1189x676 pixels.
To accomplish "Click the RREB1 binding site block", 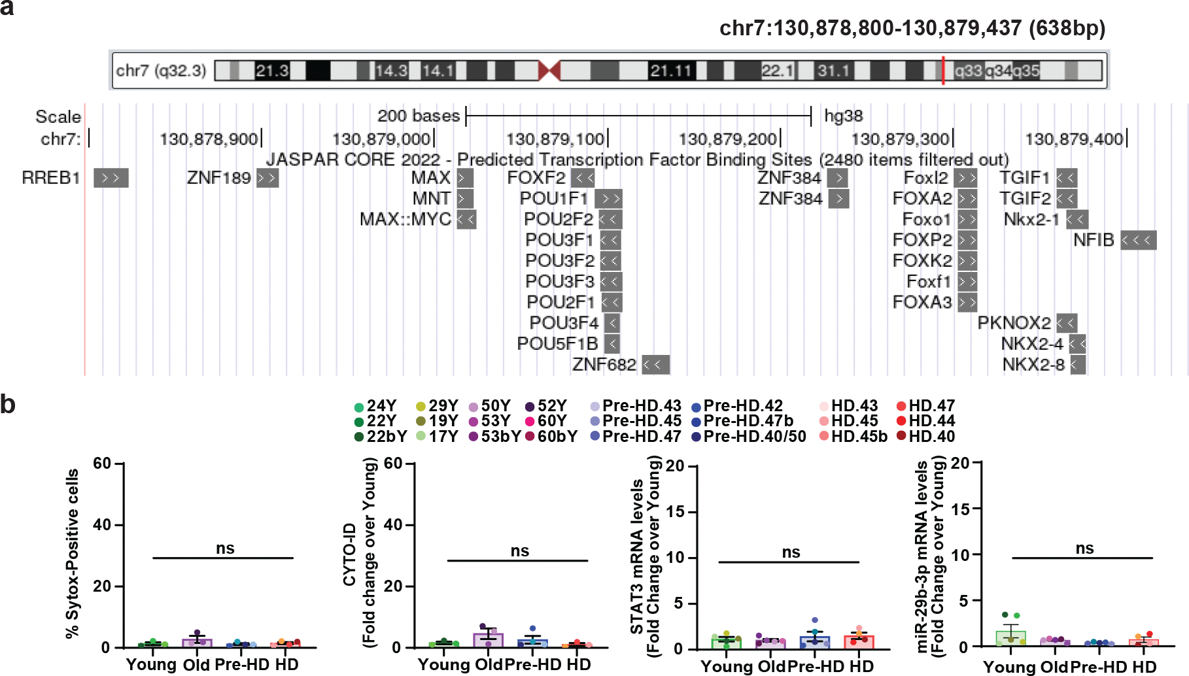I will click(x=111, y=178).
